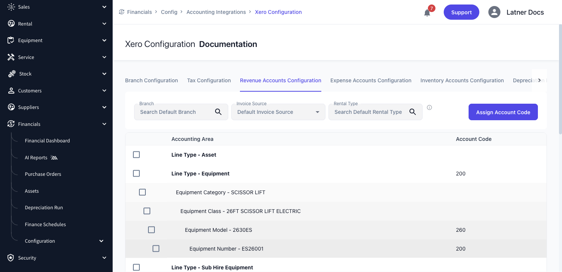Collapse the Financials menu chevron

[x=104, y=124]
